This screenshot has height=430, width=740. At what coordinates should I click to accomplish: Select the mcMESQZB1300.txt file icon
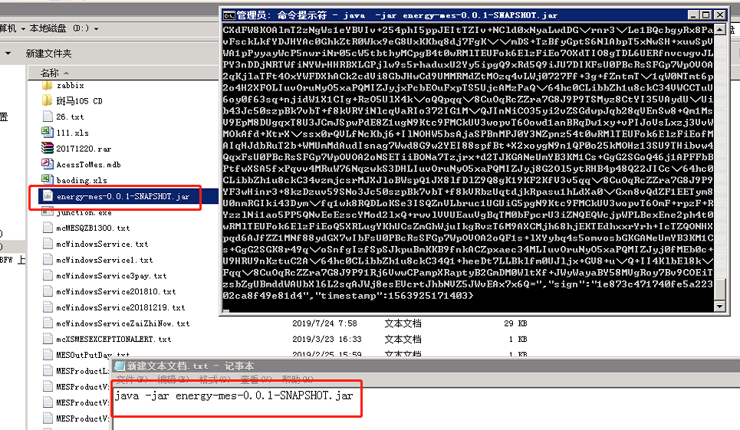48,228
